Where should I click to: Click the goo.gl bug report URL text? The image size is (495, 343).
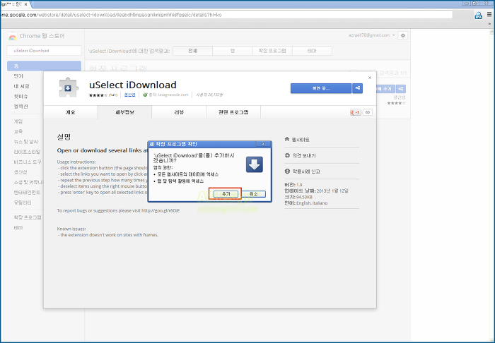click(161, 211)
